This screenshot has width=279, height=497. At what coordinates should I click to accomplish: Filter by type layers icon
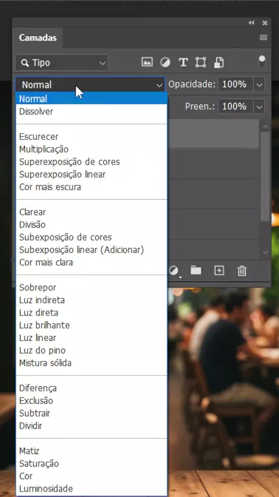pyautogui.click(x=183, y=62)
